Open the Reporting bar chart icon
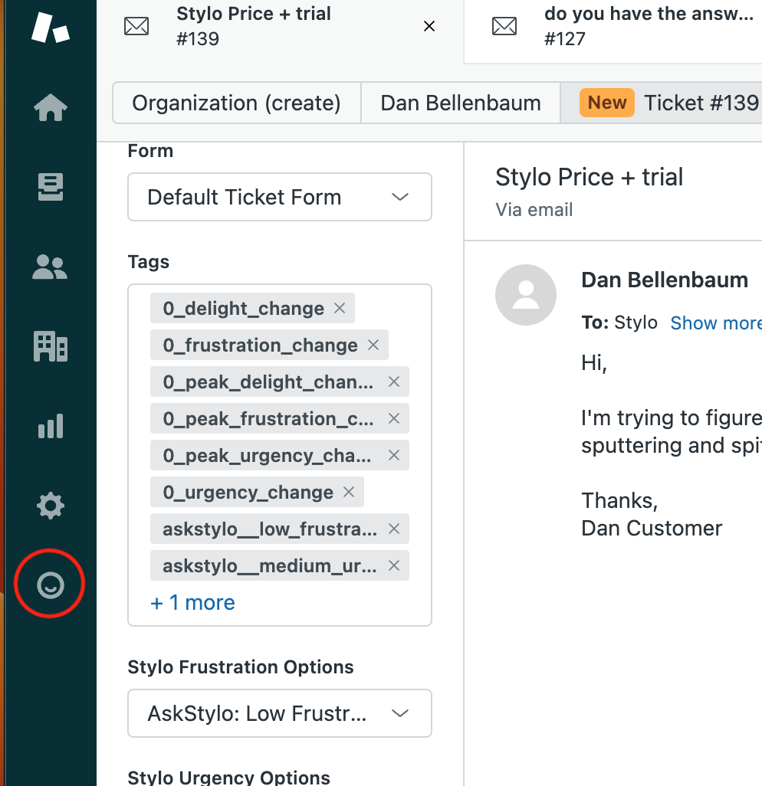The image size is (762, 786). click(50, 426)
